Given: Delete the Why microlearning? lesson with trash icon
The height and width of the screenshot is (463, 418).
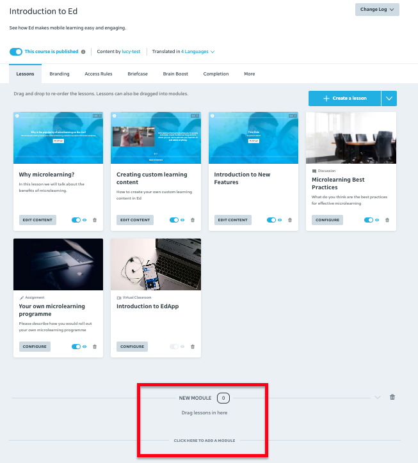Looking at the screenshot, I should [x=95, y=220].
